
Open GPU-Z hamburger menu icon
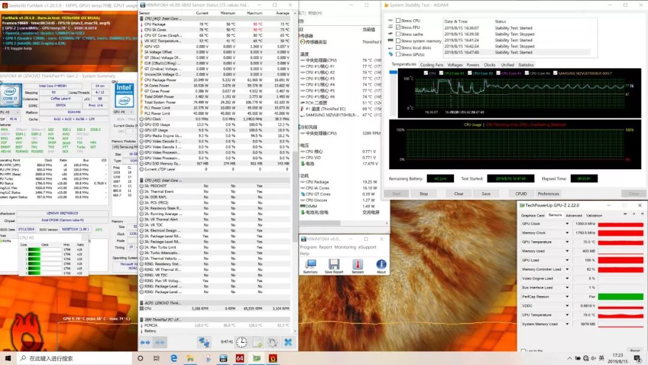[x=641, y=214]
